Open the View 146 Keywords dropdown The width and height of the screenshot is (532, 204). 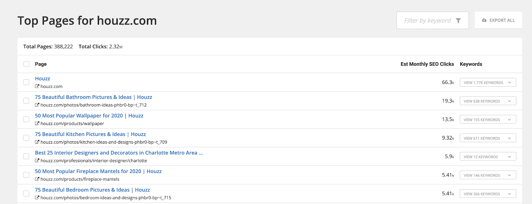(488, 175)
